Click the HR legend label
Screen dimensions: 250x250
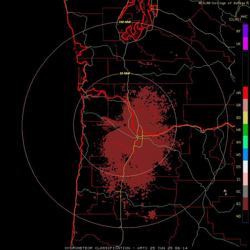pos(239,130)
